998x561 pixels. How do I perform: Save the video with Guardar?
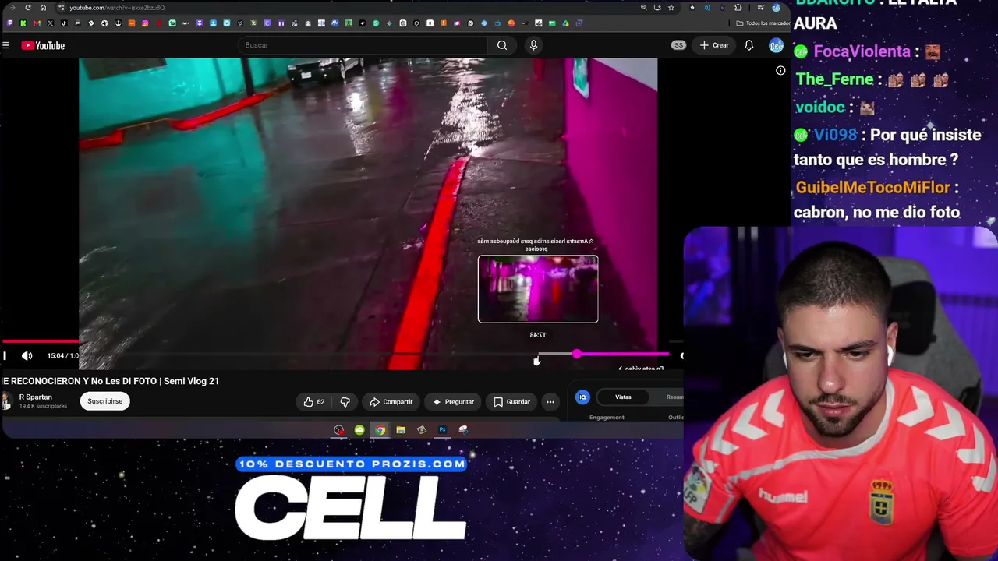[x=511, y=402]
